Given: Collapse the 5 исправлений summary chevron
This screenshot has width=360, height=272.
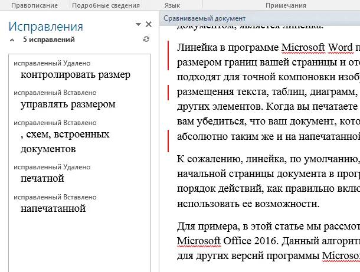Looking at the screenshot, I should 12,40.
